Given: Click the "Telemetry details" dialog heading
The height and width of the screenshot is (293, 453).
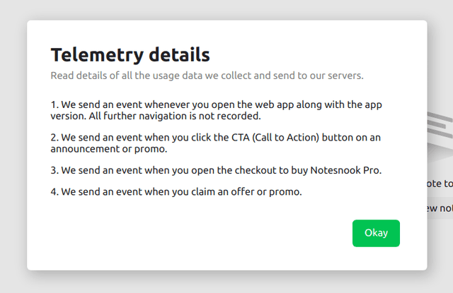Looking at the screenshot, I should point(130,54).
